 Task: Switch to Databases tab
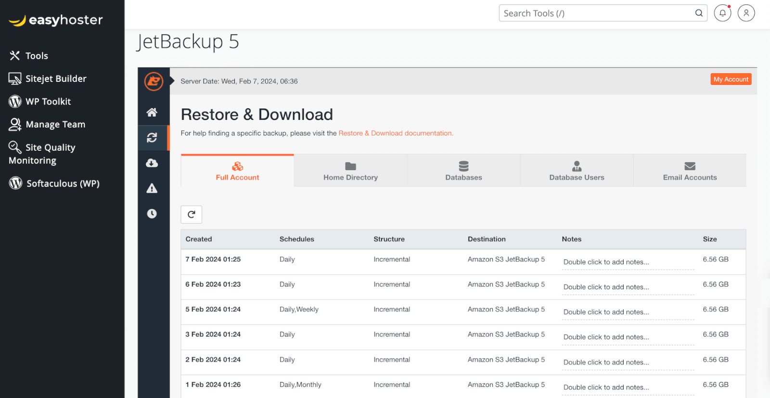(464, 171)
